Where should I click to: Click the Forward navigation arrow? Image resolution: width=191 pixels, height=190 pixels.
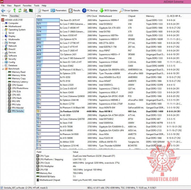[8, 10]
